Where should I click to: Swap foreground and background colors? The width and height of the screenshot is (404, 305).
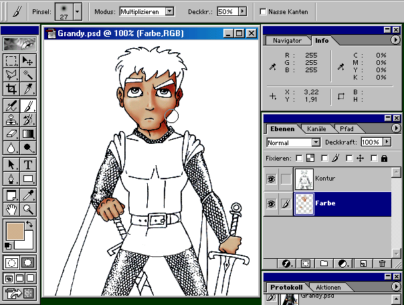pyautogui.click(x=30, y=224)
